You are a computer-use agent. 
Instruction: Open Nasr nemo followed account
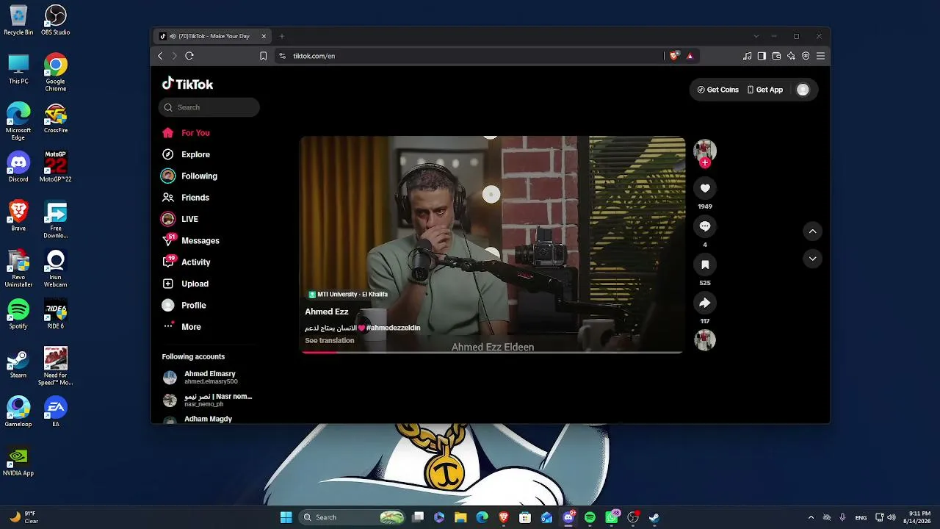[x=208, y=400]
